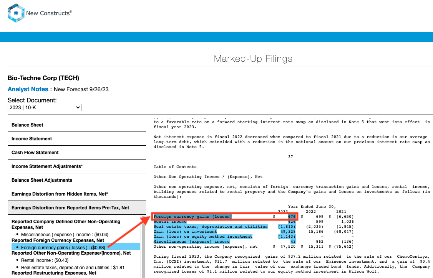Click the Table of Contents text in filing
433x278 pixels.
[175, 167]
